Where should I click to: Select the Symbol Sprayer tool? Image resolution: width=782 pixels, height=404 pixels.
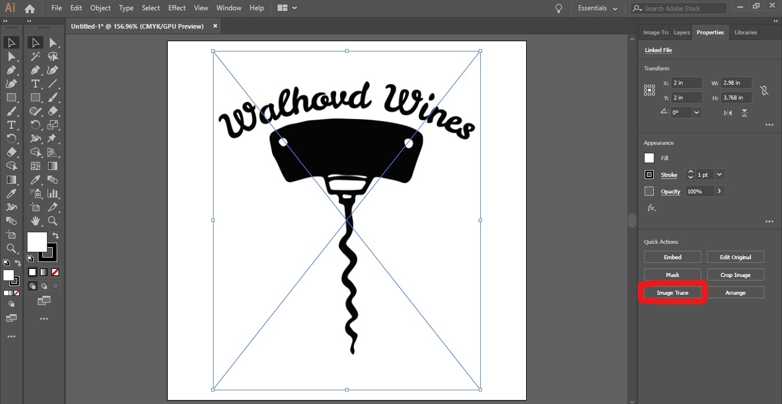point(35,193)
